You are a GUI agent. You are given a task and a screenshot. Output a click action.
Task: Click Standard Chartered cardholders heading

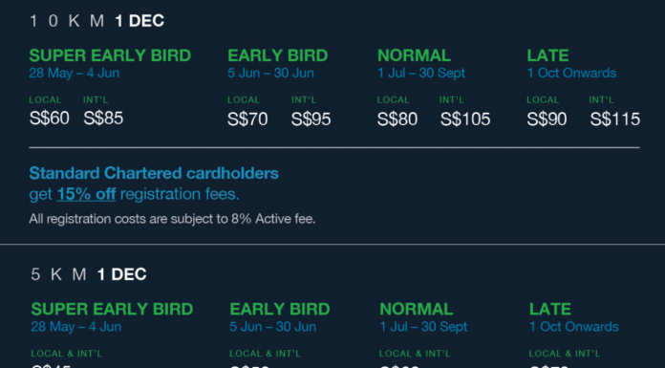154,173
